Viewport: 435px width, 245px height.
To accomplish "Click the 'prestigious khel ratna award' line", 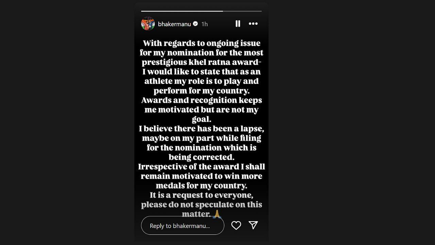I will [x=201, y=62].
